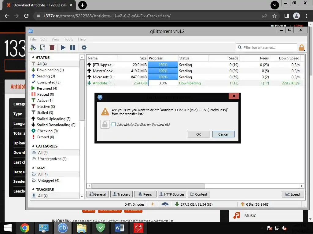Open qBittorrent from the taskbar
The height and width of the screenshot is (234, 313).
click(62, 228)
